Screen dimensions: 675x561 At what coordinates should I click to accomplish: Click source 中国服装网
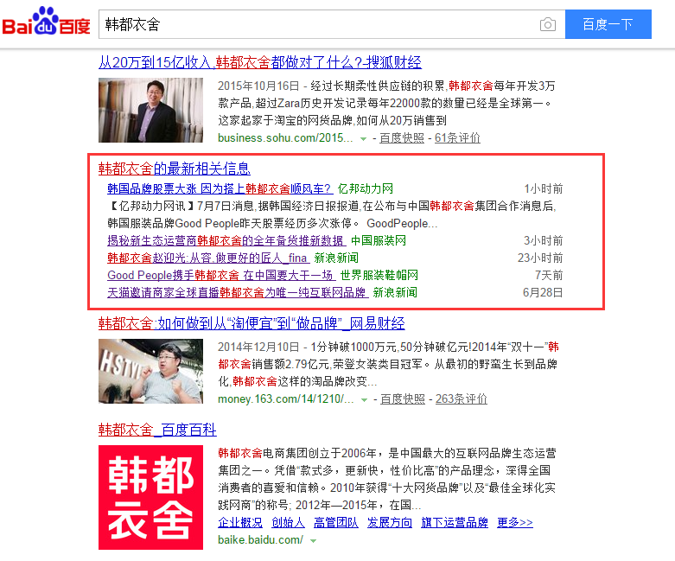click(379, 240)
